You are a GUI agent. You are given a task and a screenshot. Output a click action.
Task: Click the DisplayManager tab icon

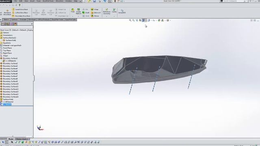point(15,24)
